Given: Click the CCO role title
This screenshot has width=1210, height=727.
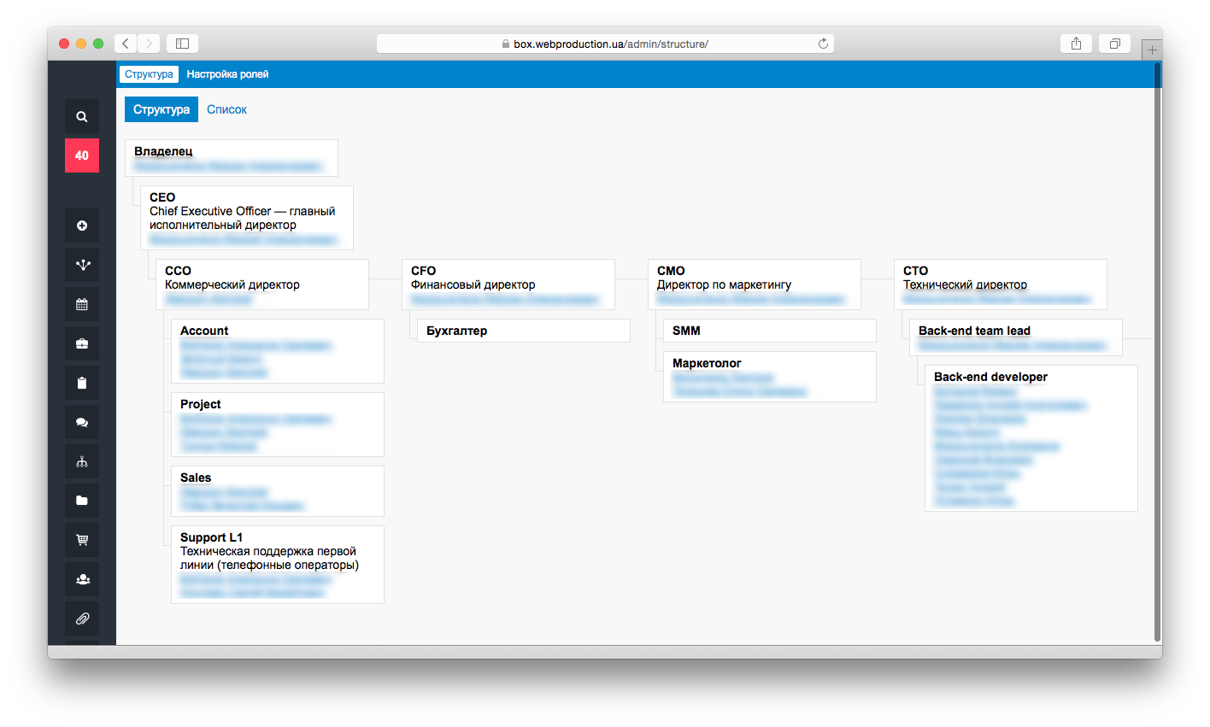Looking at the screenshot, I should pyautogui.click(x=178, y=271).
